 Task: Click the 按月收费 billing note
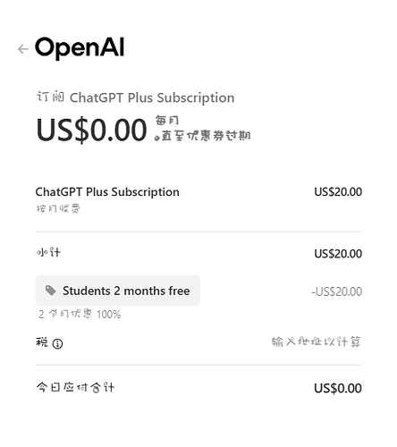[x=58, y=208]
